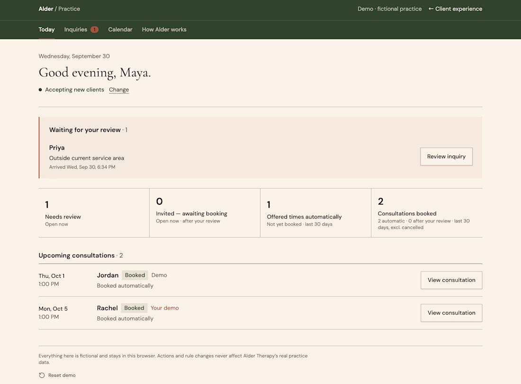Select the Needs review stat card
Viewport: 521px width, 384px height.
[x=94, y=213]
